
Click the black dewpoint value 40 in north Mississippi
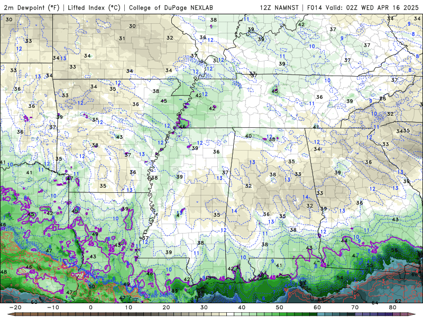point(248,136)
